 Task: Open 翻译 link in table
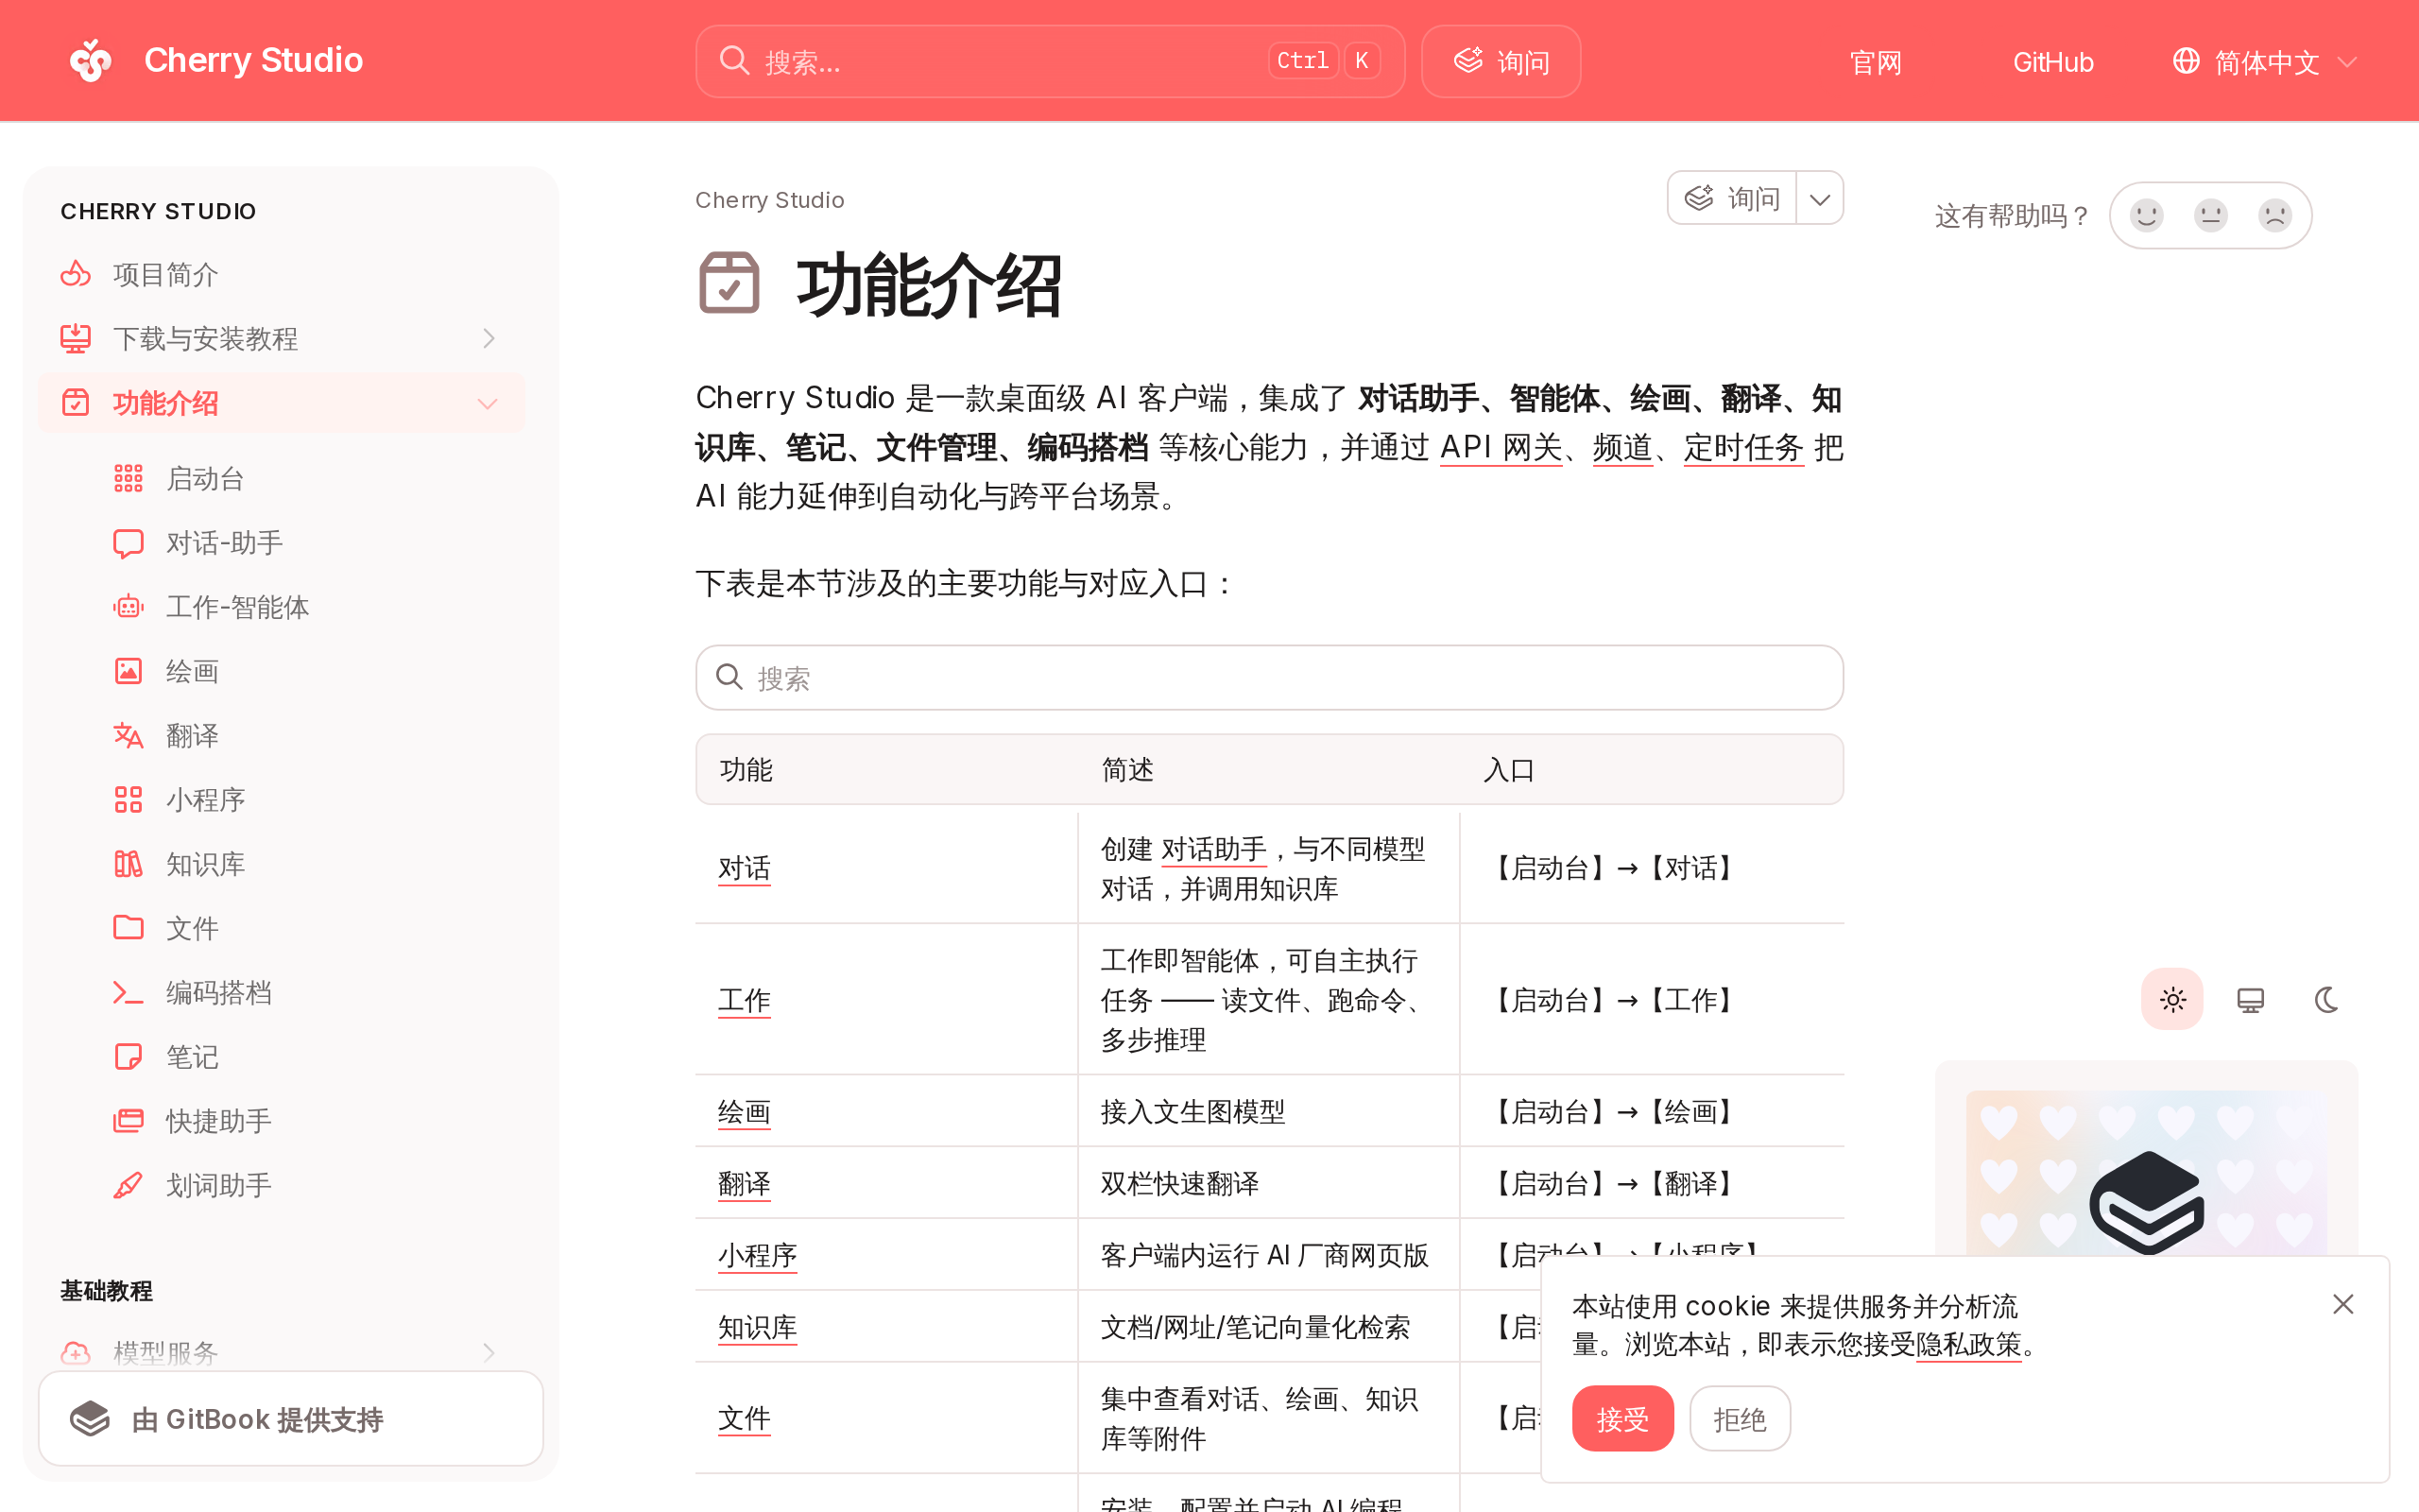pyautogui.click(x=744, y=1184)
